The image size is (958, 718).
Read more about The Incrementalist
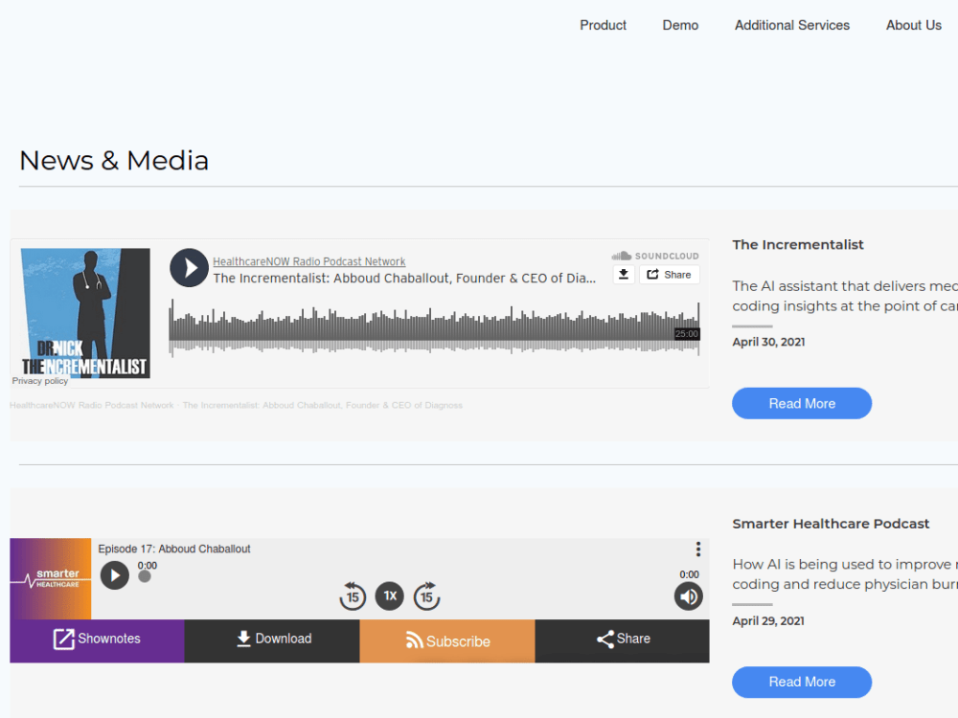click(802, 404)
